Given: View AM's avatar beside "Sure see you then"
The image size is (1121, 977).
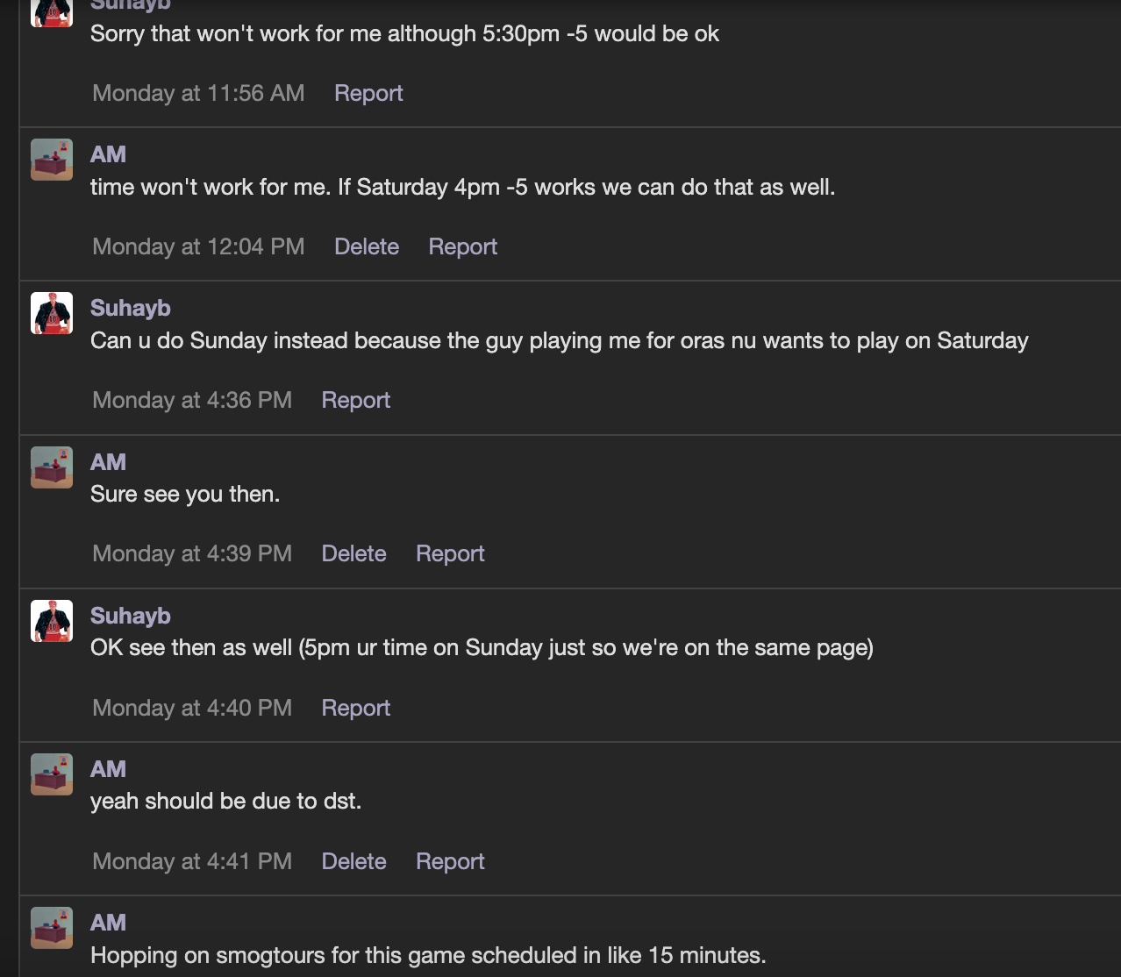Looking at the screenshot, I should [x=52, y=467].
